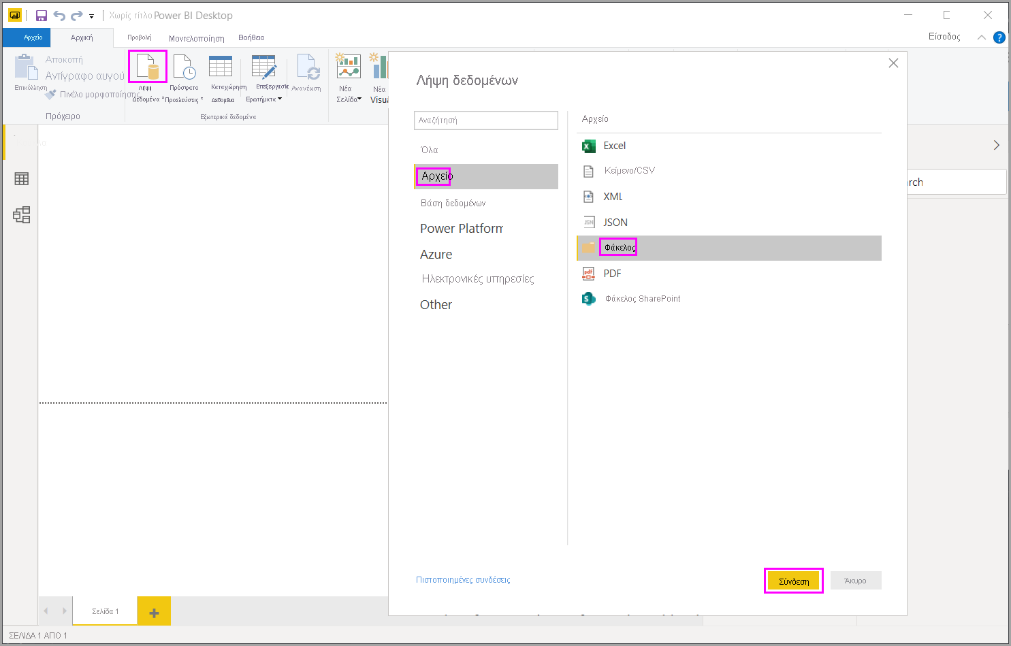Open the Quick Access Toolbar customize dropdown
Screen dimensions: 1011x646
click(x=91, y=16)
